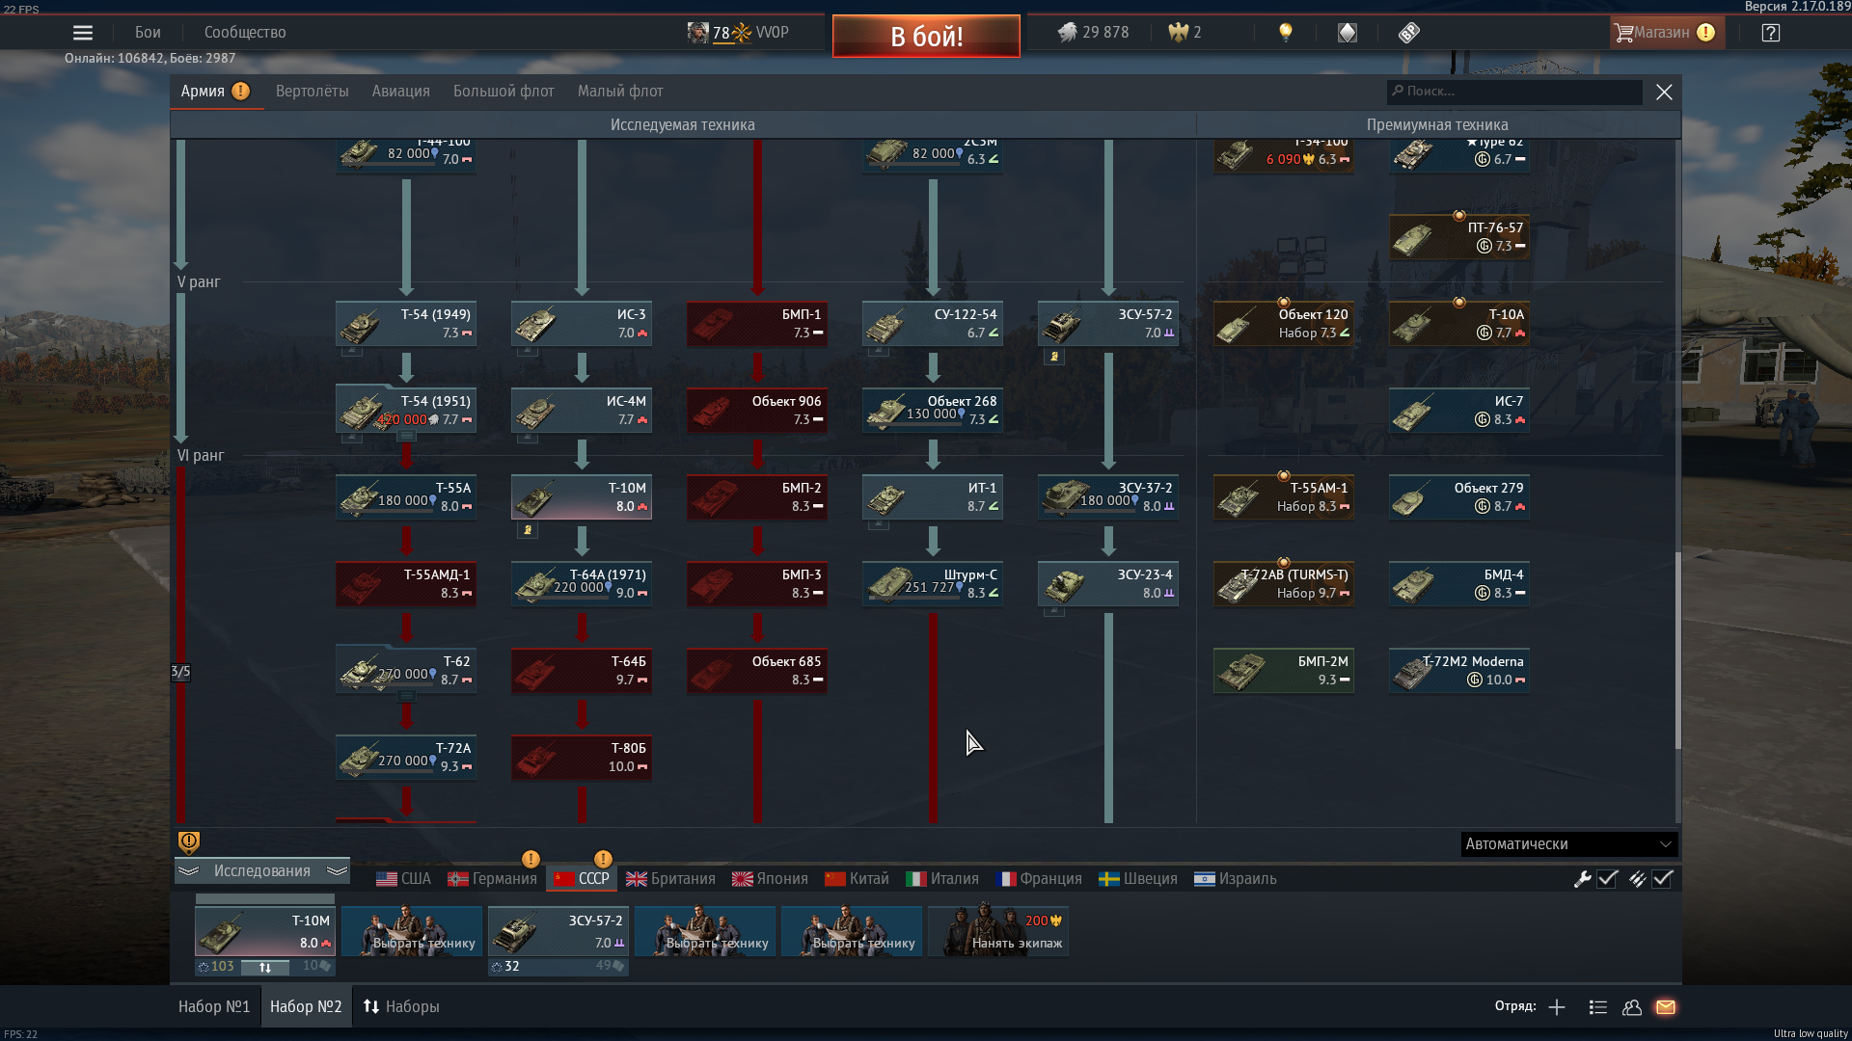Screen dimensions: 1852x1041
Task: Open player profile level 78 VVOP
Action: pos(738,33)
